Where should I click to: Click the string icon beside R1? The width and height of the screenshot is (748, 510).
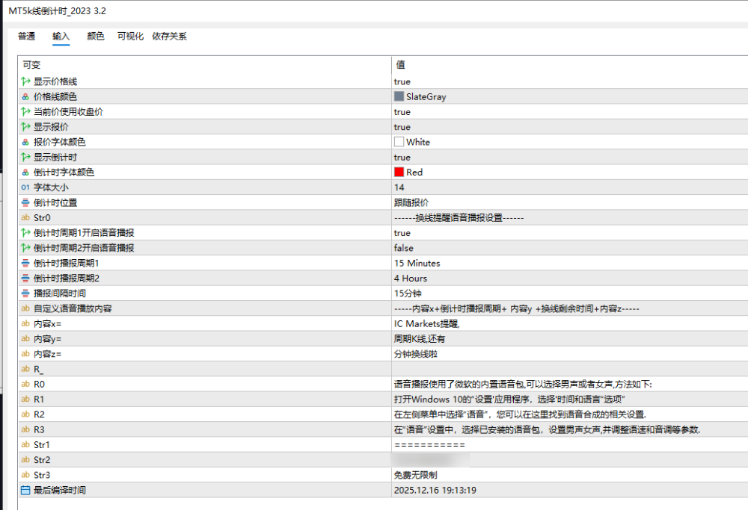tap(25, 399)
